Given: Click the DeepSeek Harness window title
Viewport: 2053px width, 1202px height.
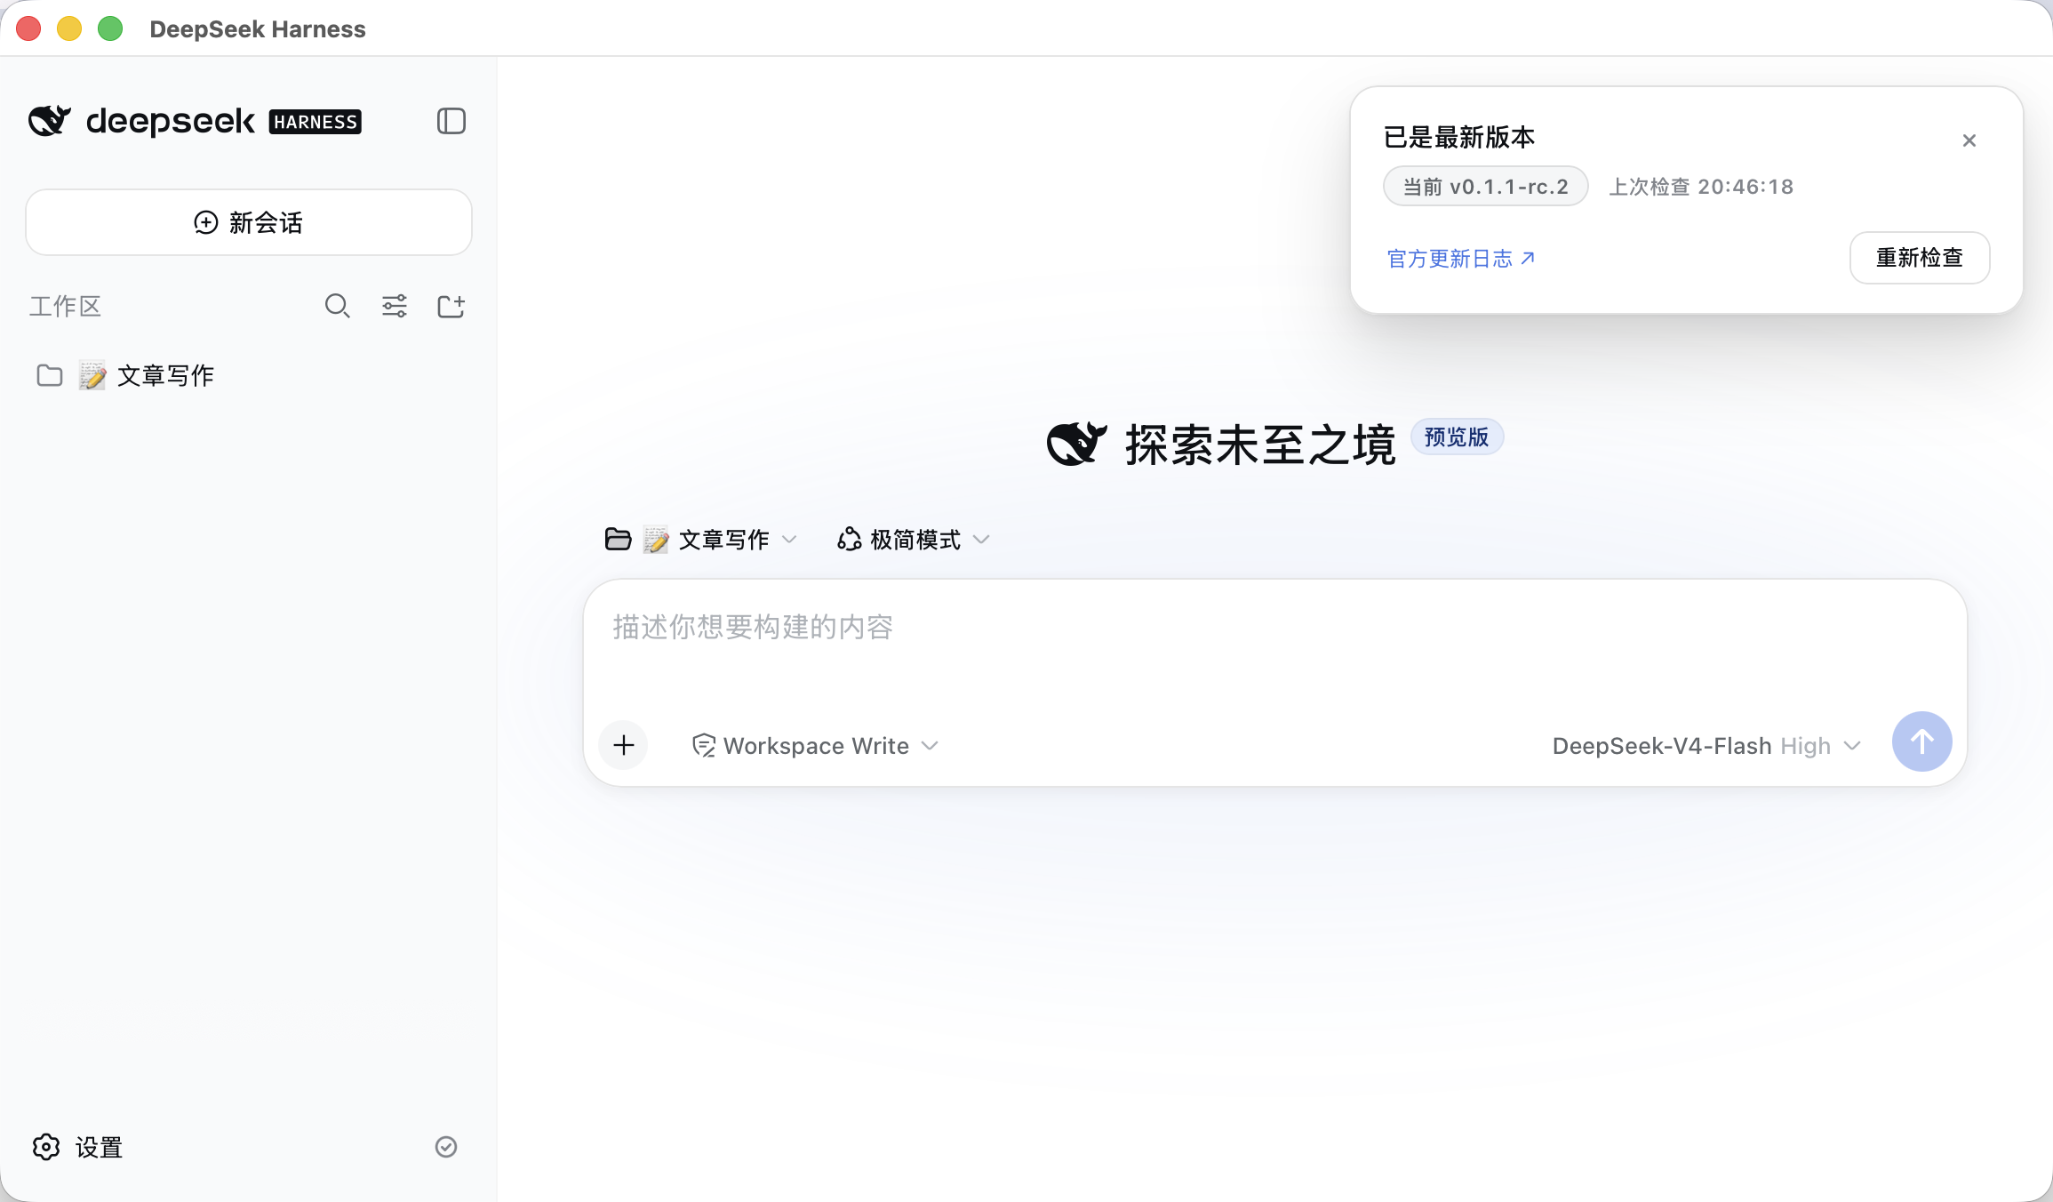Looking at the screenshot, I should point(258,28).
